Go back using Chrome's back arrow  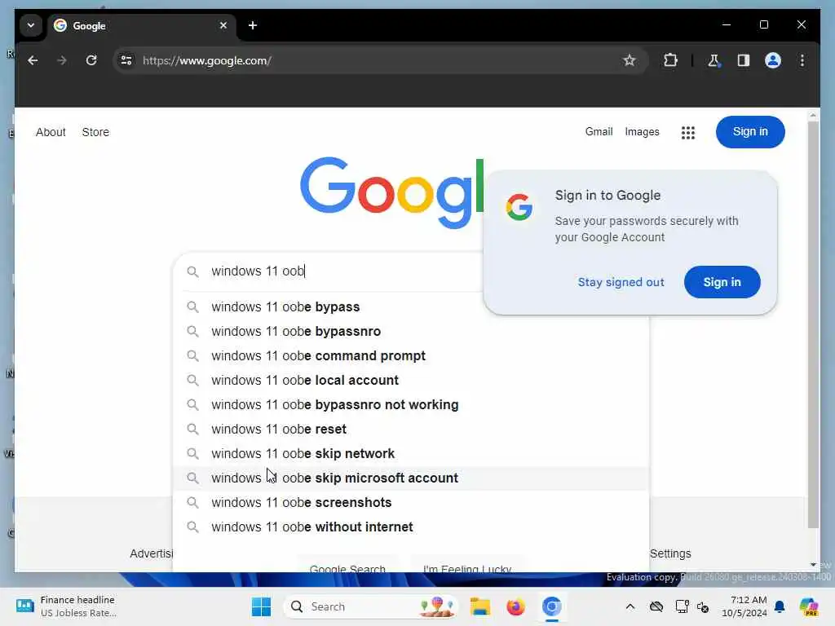(x=33, y=60)
